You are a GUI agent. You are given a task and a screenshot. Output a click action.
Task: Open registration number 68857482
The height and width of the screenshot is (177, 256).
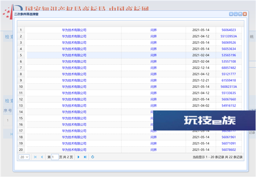click(229, 68)
